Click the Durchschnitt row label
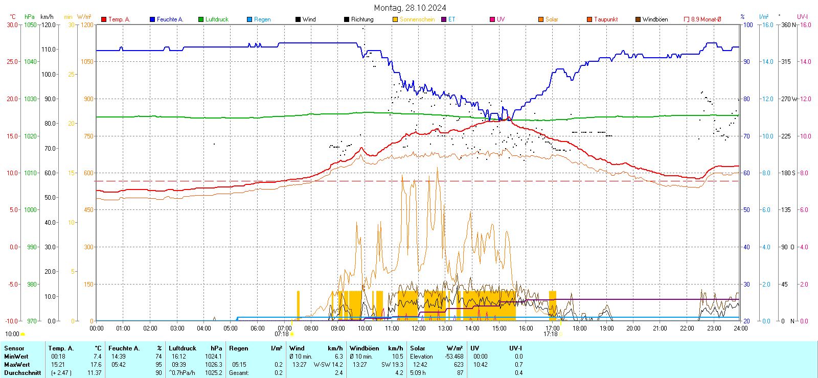 (x=22, y=373)
